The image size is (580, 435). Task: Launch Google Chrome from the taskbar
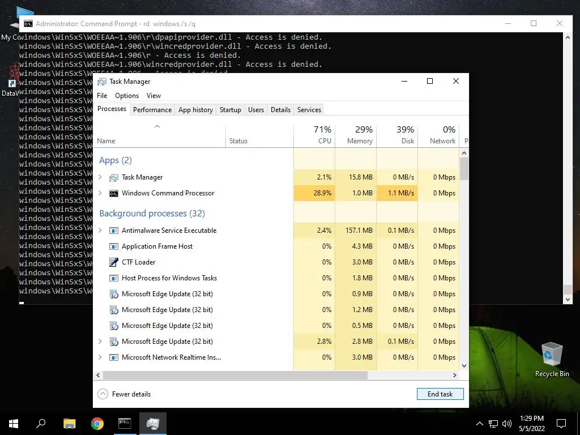coord(97,424)
